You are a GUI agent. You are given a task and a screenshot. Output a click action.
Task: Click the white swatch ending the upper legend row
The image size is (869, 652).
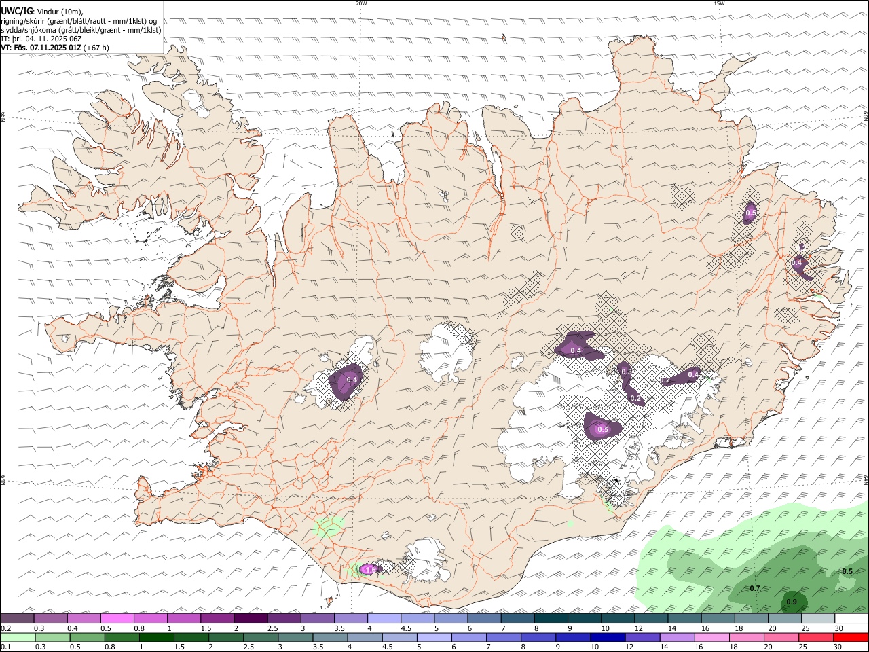point(851,619)
